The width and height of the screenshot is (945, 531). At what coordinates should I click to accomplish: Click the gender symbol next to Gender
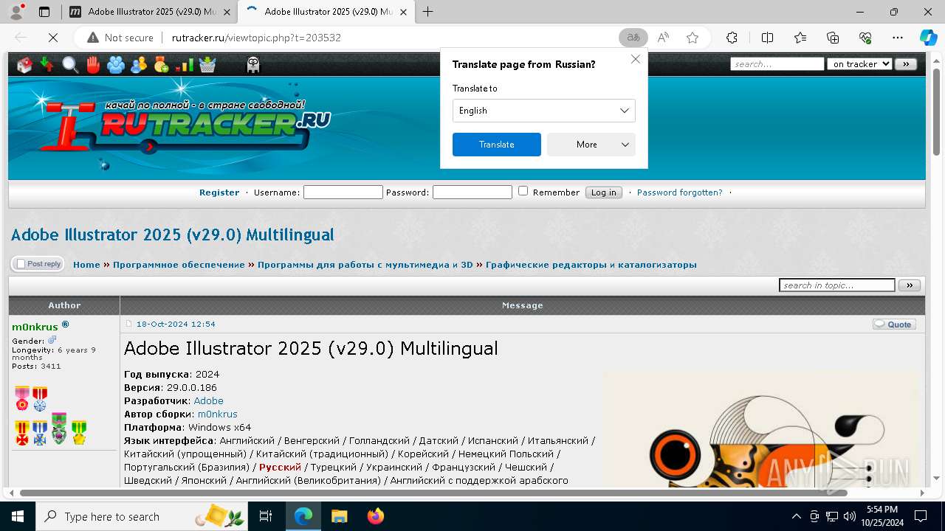pyautogui.click(x=52, y=341)
